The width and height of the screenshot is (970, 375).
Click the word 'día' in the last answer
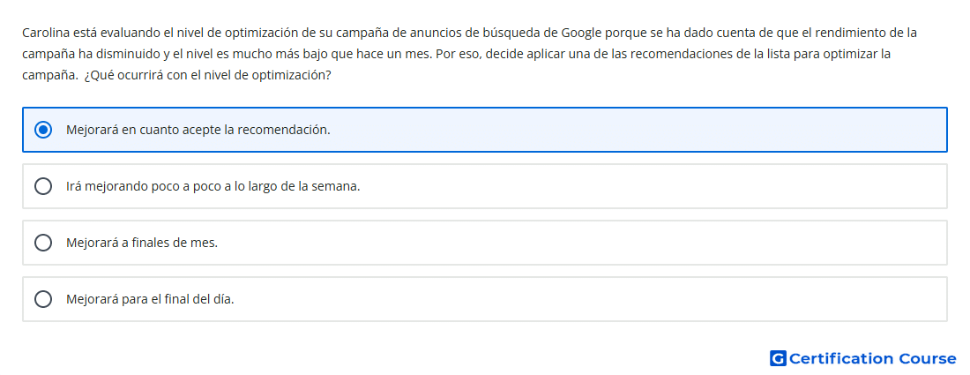click(224, 299)
